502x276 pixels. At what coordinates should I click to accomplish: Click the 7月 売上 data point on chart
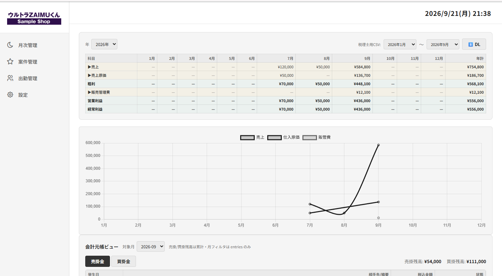pyautogui.click(x=310, y=204)
